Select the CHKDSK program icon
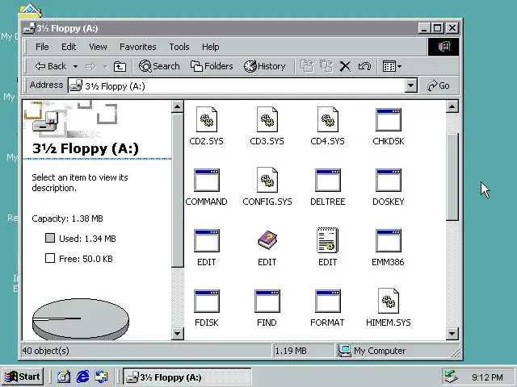517x387 pixels. tap(389, 120)
